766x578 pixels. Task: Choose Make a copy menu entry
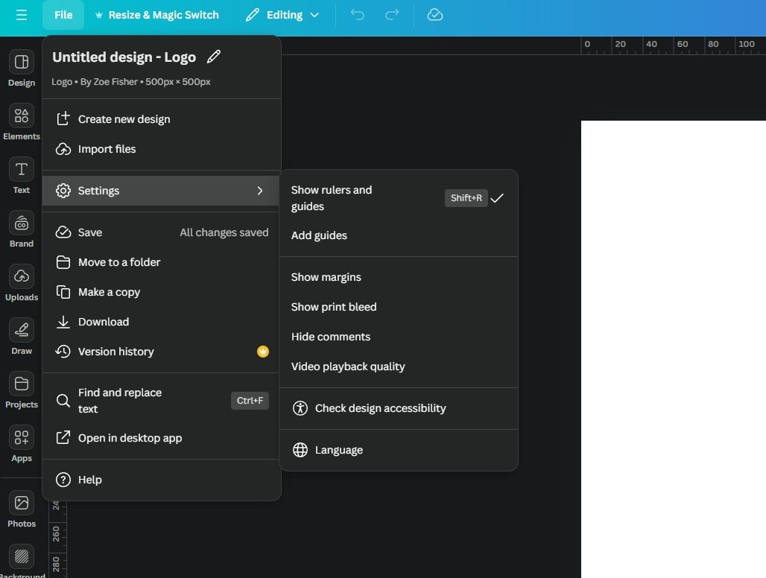tap(109, 292)
